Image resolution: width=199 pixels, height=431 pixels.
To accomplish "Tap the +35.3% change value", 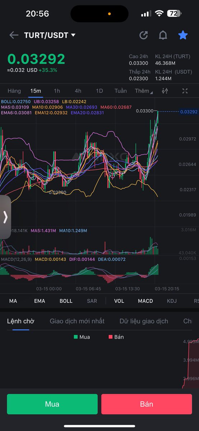I will click(x=48, y=70).
